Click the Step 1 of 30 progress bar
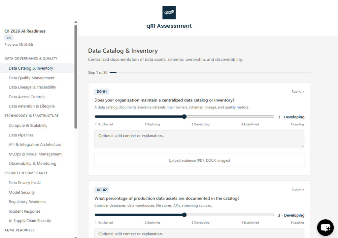Screen dimensions: 338x238 210,72
